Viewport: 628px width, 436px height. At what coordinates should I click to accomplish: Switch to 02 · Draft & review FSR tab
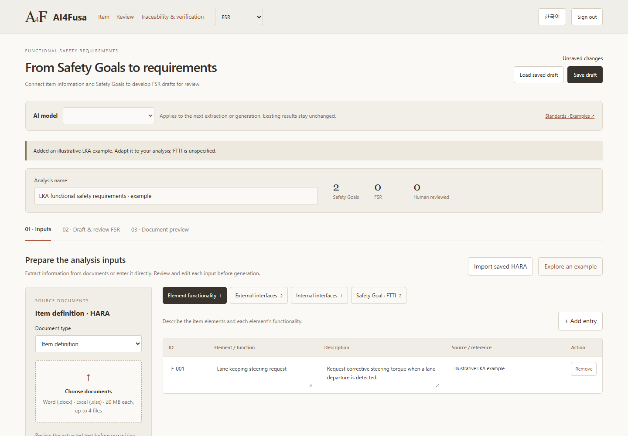tap(91, 230)
